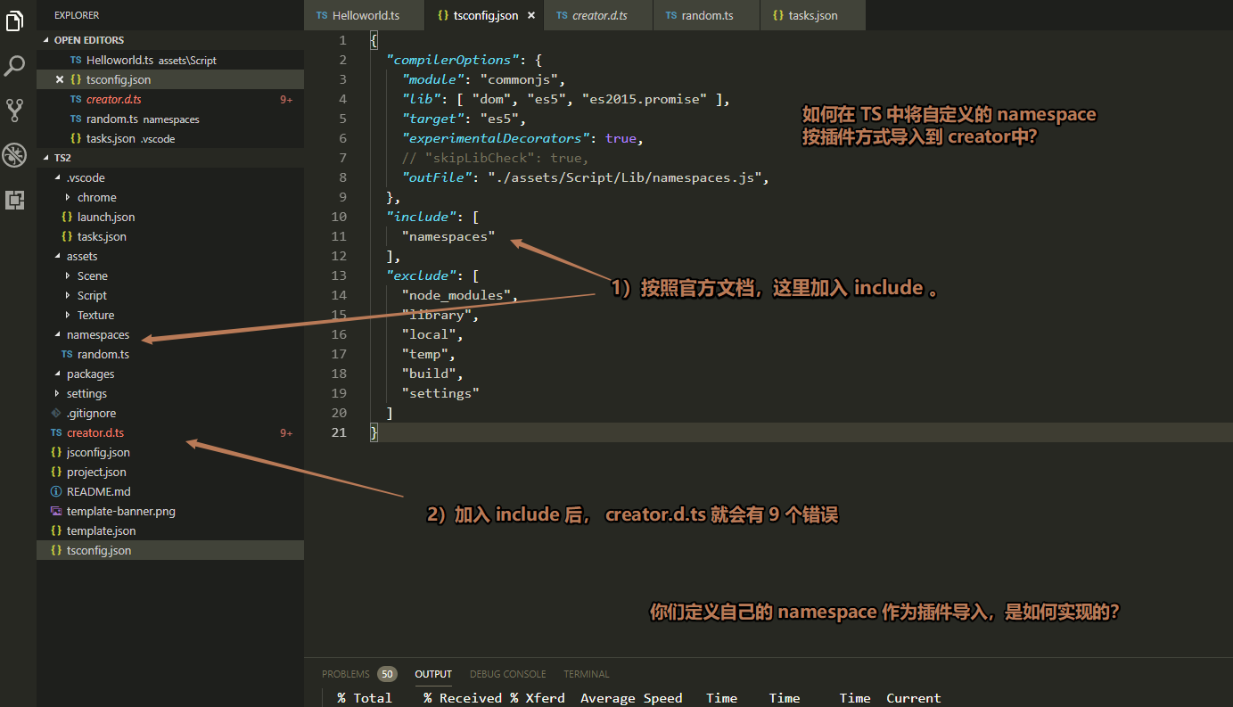Open the template.json file
Image resolution: width=1233 pixels, height=707 pixels.
[x=170, y=530]
